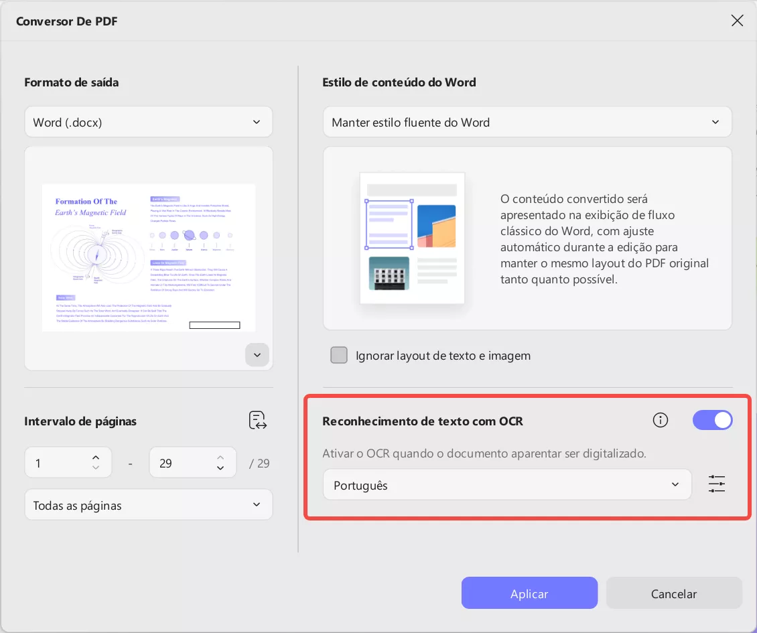Open the Word (.docx) output format dropdown

(x=148, y=122)
